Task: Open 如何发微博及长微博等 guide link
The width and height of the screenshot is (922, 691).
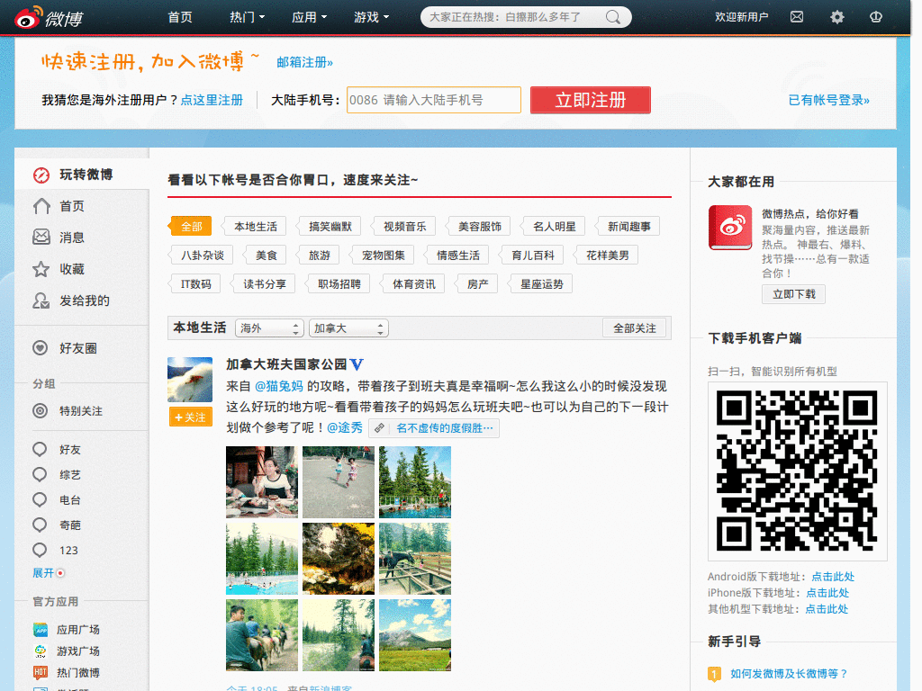Action: click(789, 674)
